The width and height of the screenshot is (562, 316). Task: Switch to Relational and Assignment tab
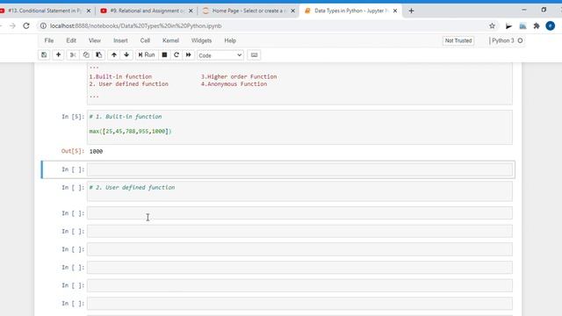pyautogui.click(x=147, y=11)
